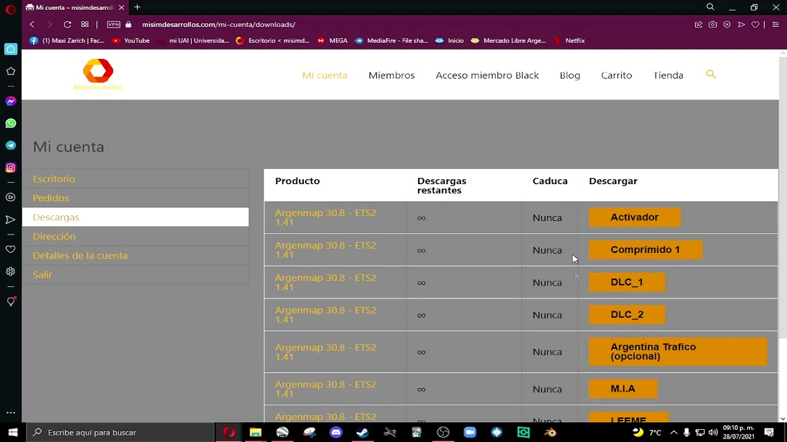Open Settings gear in Opera sidebar

pyautogui.click(x=10, y=271)
